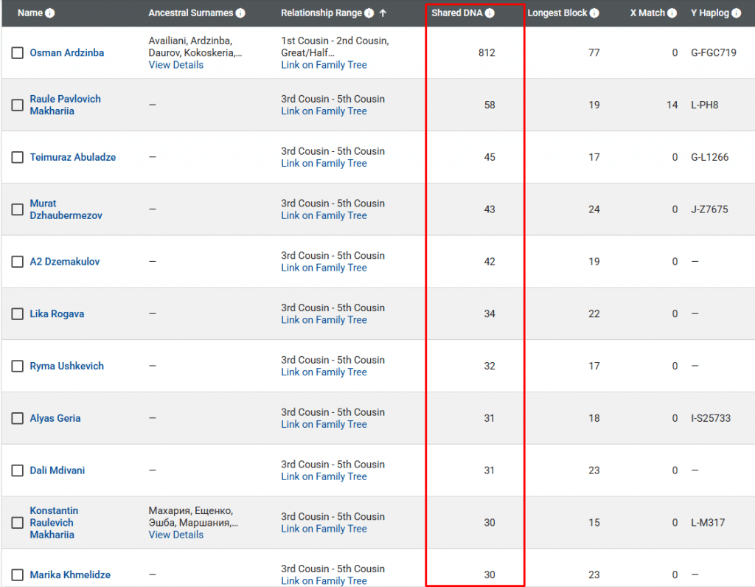Click Link on Family Tree for Dali Mdivani

pyautogui.click(x=324, y=476)
